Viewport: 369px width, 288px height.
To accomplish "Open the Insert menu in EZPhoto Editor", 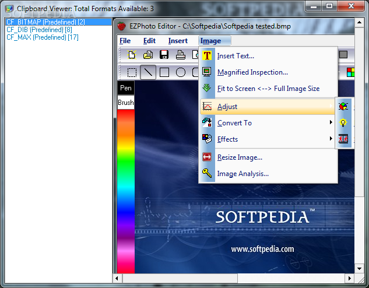I will tap(178, 41).
